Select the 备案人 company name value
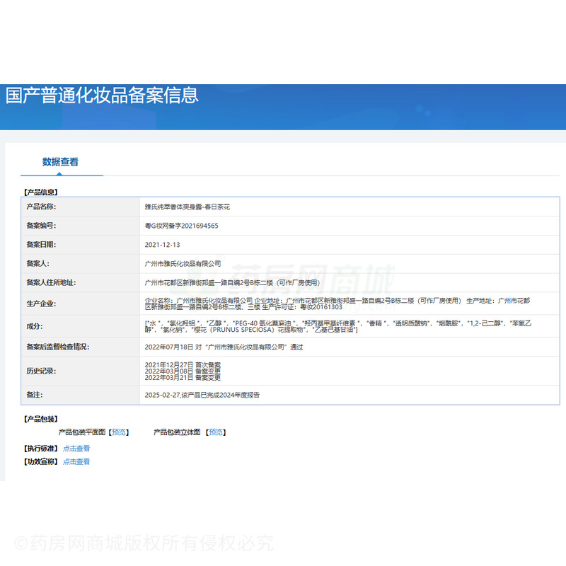The height and width of the screenshot is (566, 566). tap(183, 264)
